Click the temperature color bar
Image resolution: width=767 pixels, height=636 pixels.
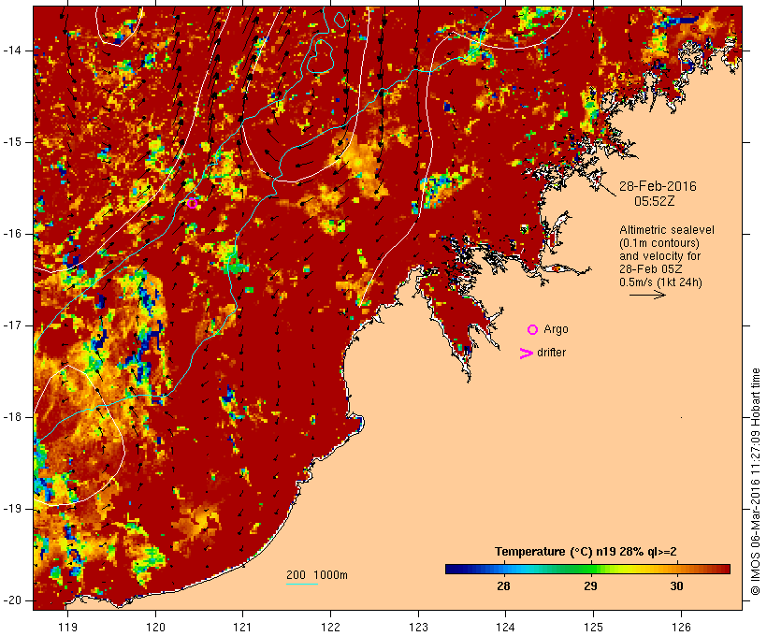(x=587, y=569)
